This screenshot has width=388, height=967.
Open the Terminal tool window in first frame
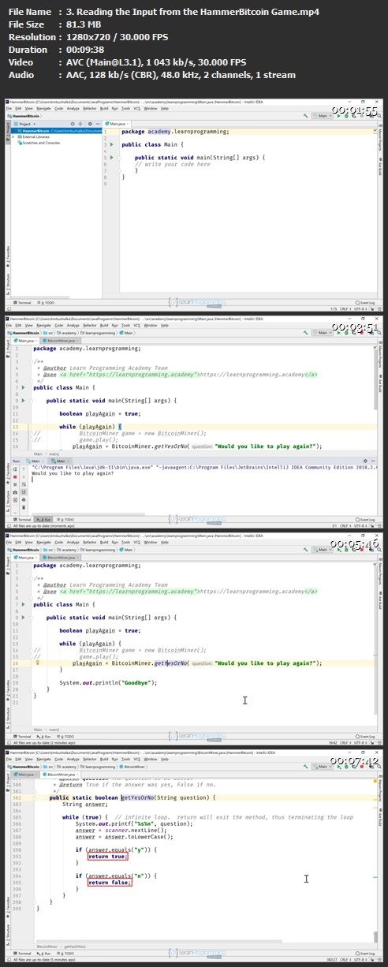pos(23,302)
